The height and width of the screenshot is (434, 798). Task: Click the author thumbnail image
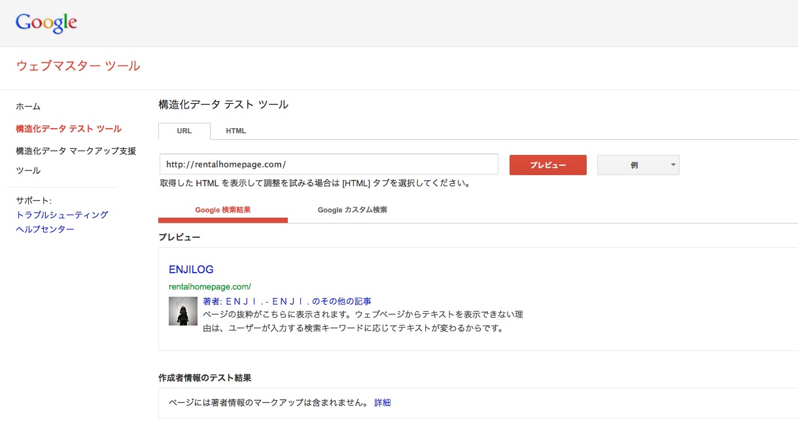[183, 311]
